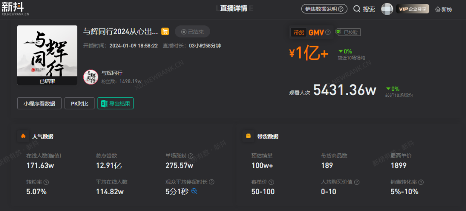Select the 带货 tag beside GMV
This screenshot has height=211, width=466.
tap(299, 32)
